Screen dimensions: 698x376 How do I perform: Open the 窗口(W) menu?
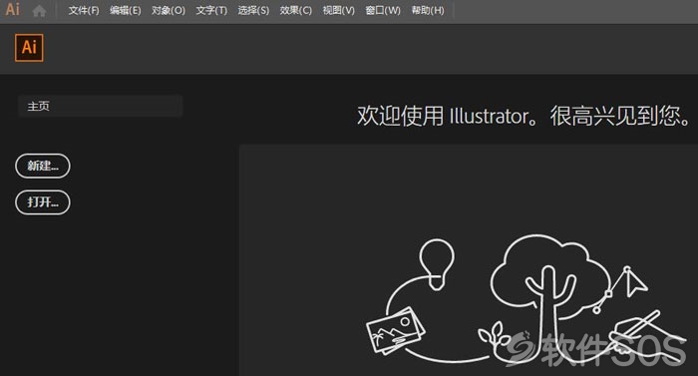[x=383, y=10]
